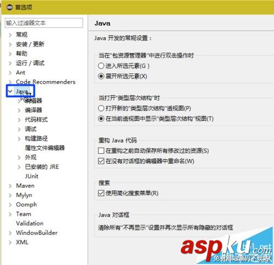The width and height of the screenshot is (274, 265).
Task: Expand the 构建路径 sub-node
Action: point(19,139)
